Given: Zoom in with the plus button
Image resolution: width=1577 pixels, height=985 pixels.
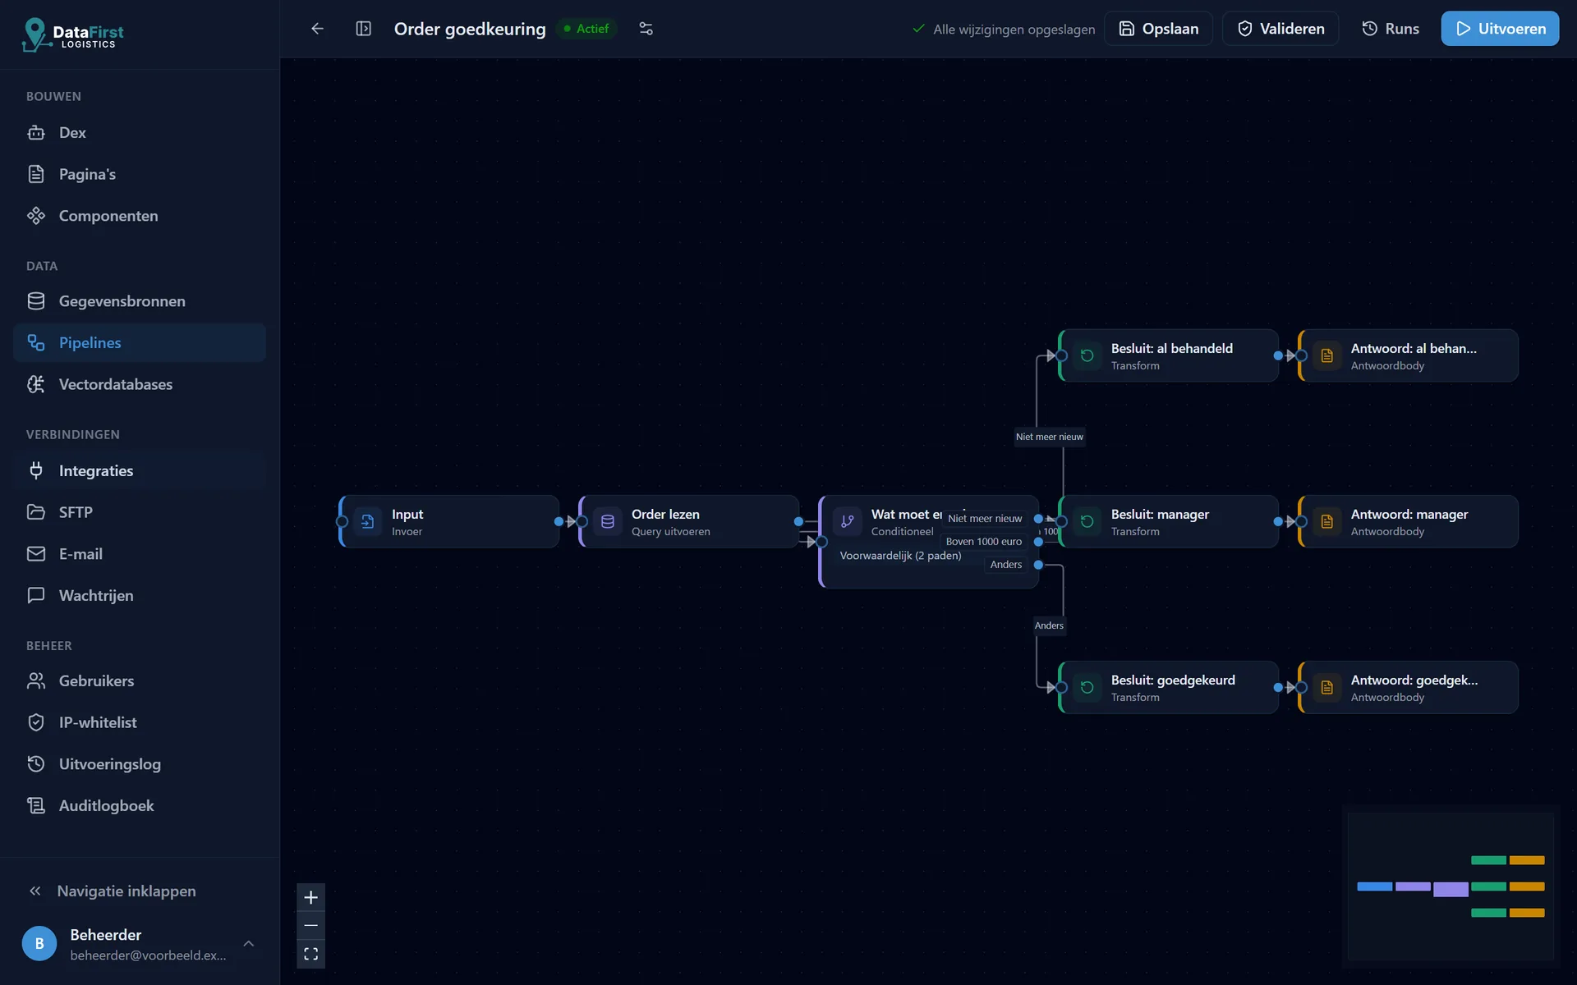Looking at the screenshot, I should tap(310, 897).
